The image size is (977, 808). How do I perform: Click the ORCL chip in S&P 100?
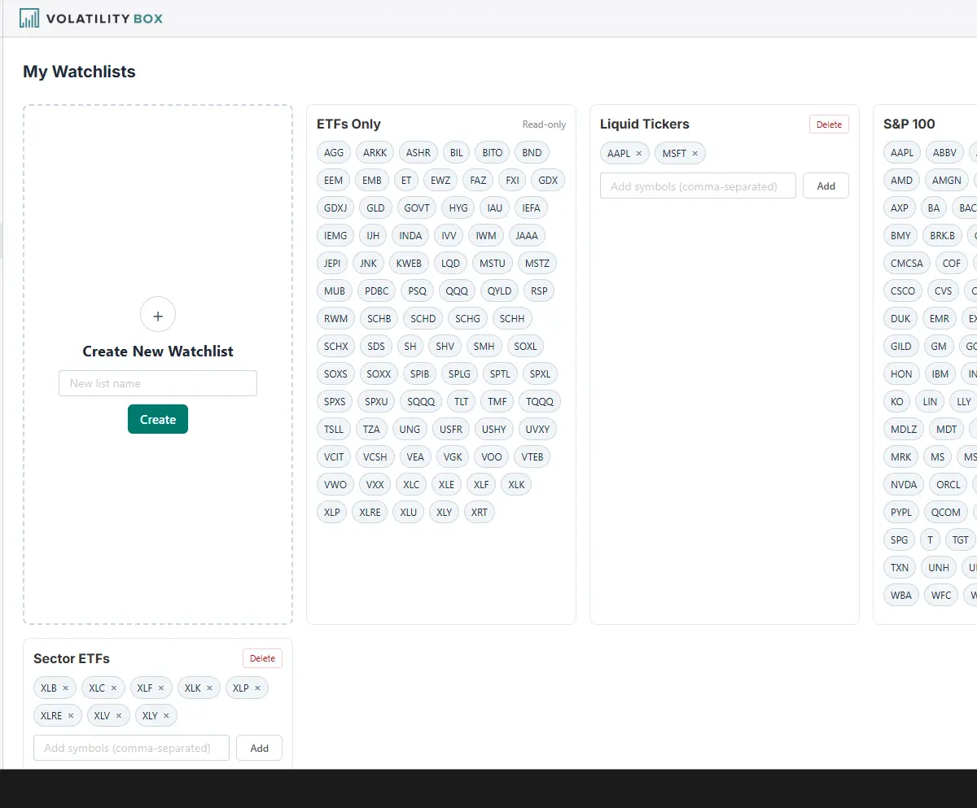pos(949,484)
